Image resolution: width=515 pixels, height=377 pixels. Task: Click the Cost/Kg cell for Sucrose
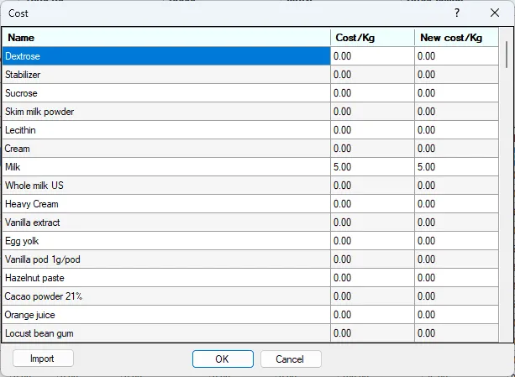tap(372, 93)
